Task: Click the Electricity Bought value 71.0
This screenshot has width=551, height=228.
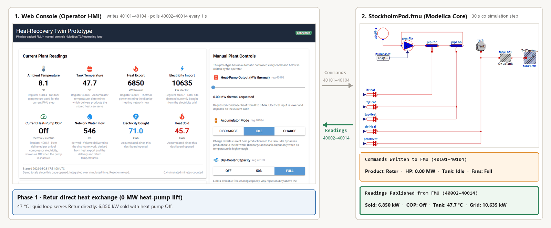Action: tap(136, 131)
